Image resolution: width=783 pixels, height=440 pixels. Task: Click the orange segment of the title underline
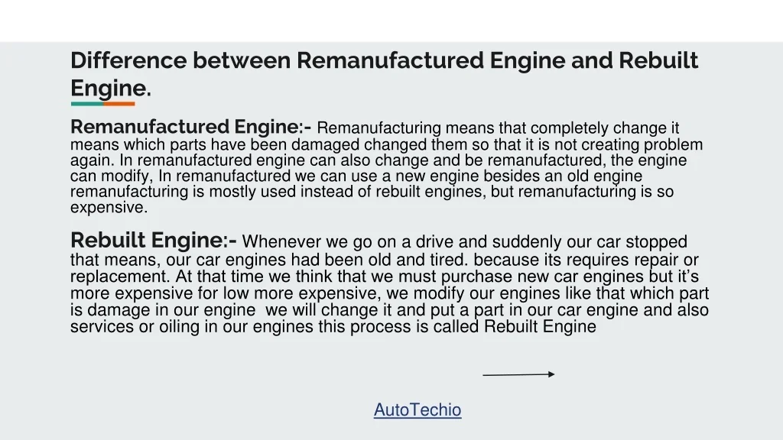point(119,103)
